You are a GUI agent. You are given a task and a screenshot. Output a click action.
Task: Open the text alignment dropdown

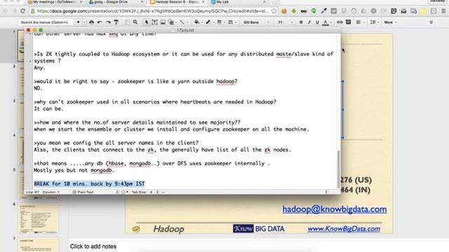(359, 22)
